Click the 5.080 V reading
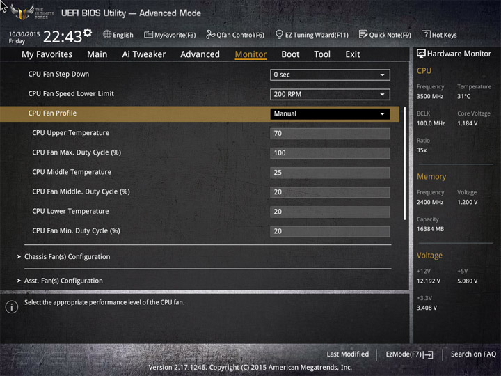 coord(467,281)
